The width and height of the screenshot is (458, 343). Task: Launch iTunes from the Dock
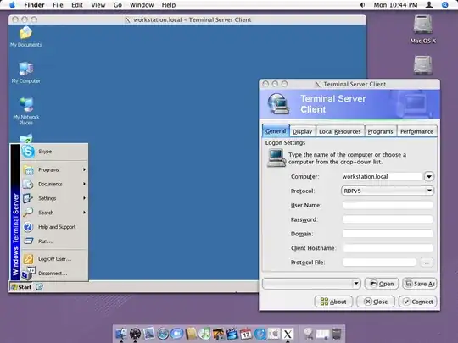204,334
